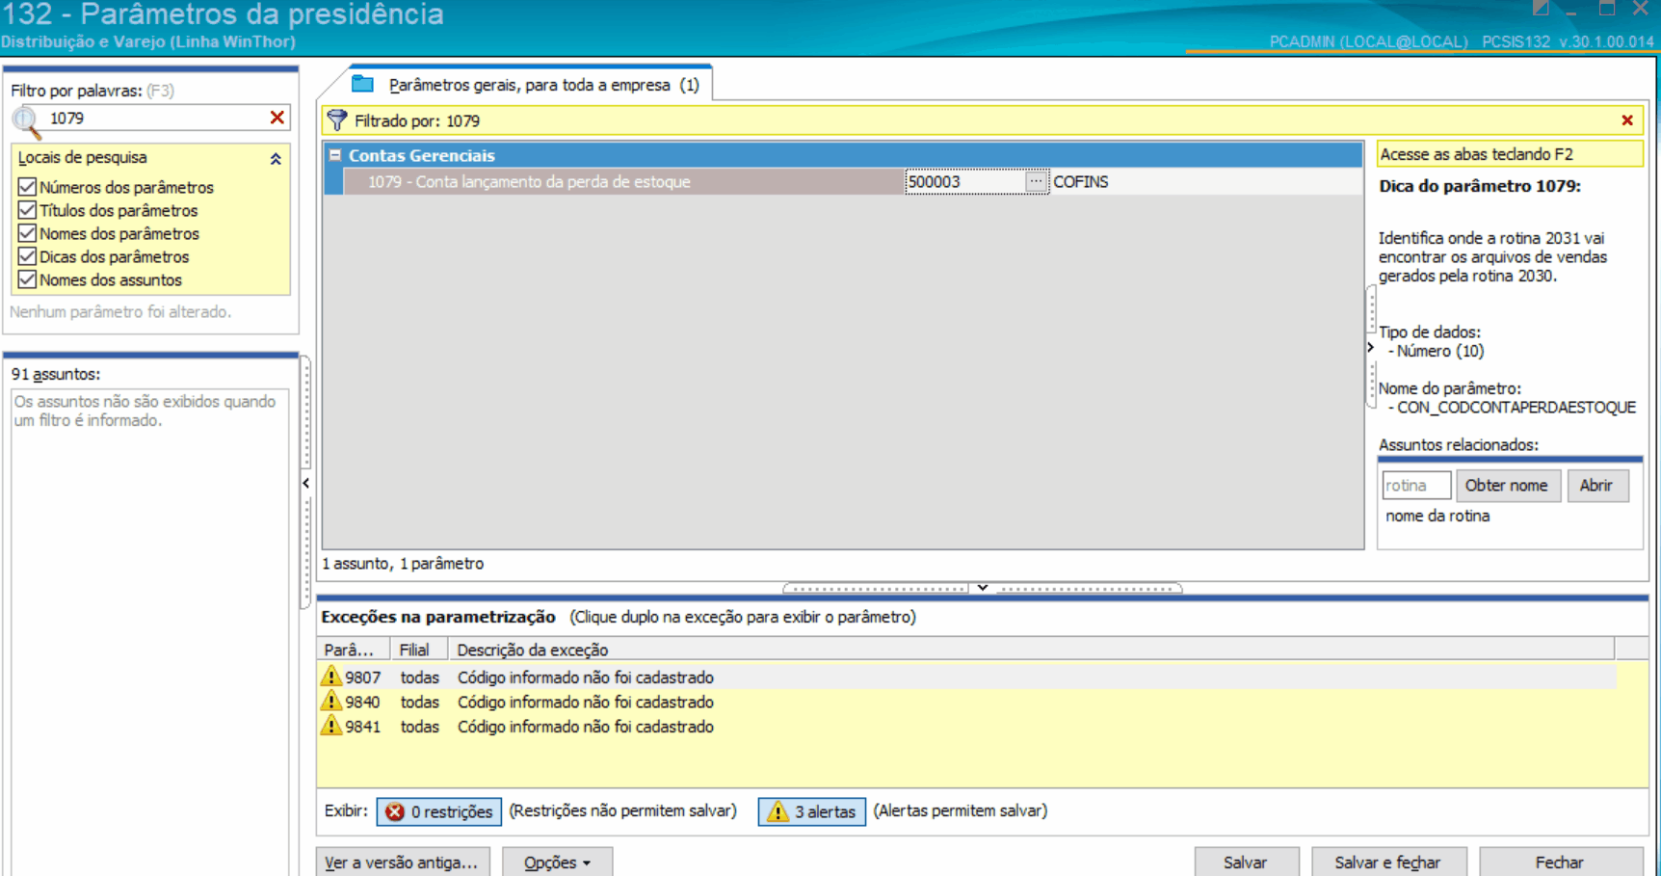The height and width of the screenshot is (876, 1661).
Task: Open lookup ellipsis button for value 500003
Action: point(1036,181)
